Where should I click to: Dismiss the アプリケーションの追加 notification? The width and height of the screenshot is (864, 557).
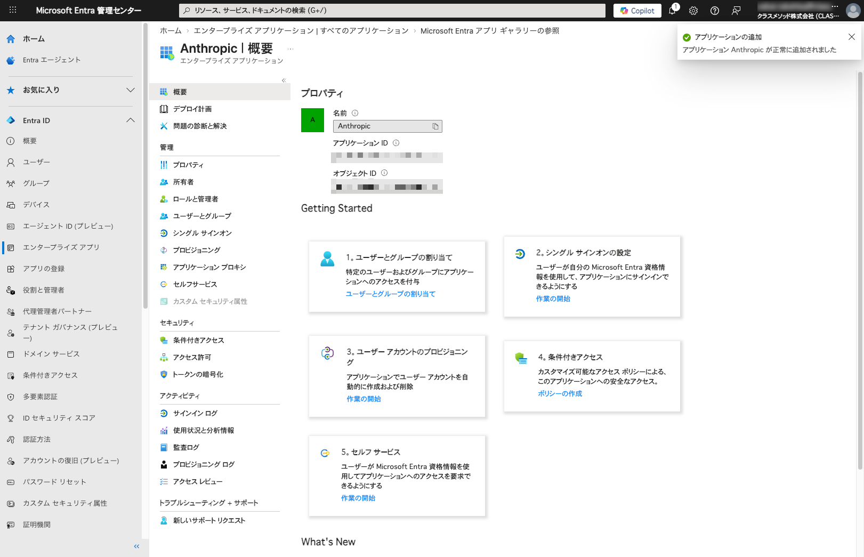click(x=851, y=37)
